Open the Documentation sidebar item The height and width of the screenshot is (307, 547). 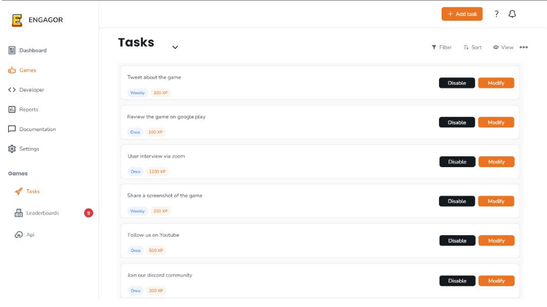click(37, 129)
